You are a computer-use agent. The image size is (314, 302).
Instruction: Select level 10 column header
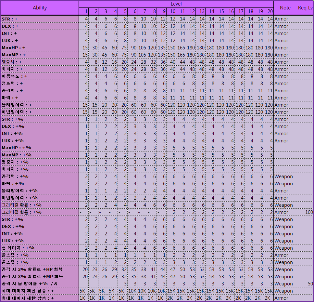[x=171, y=11]
